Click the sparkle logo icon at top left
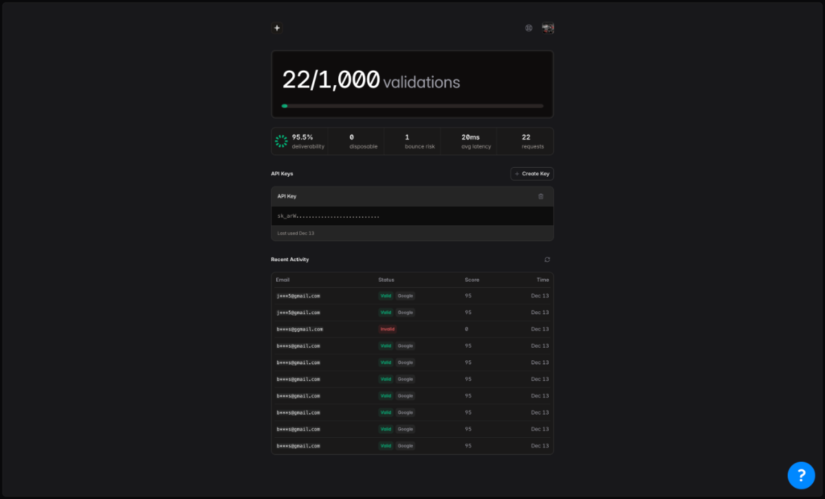825x499 pixels. [x=276, y=28]
